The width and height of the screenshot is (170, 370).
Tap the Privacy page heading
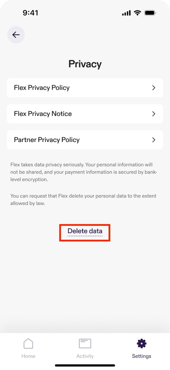[85, 64]
